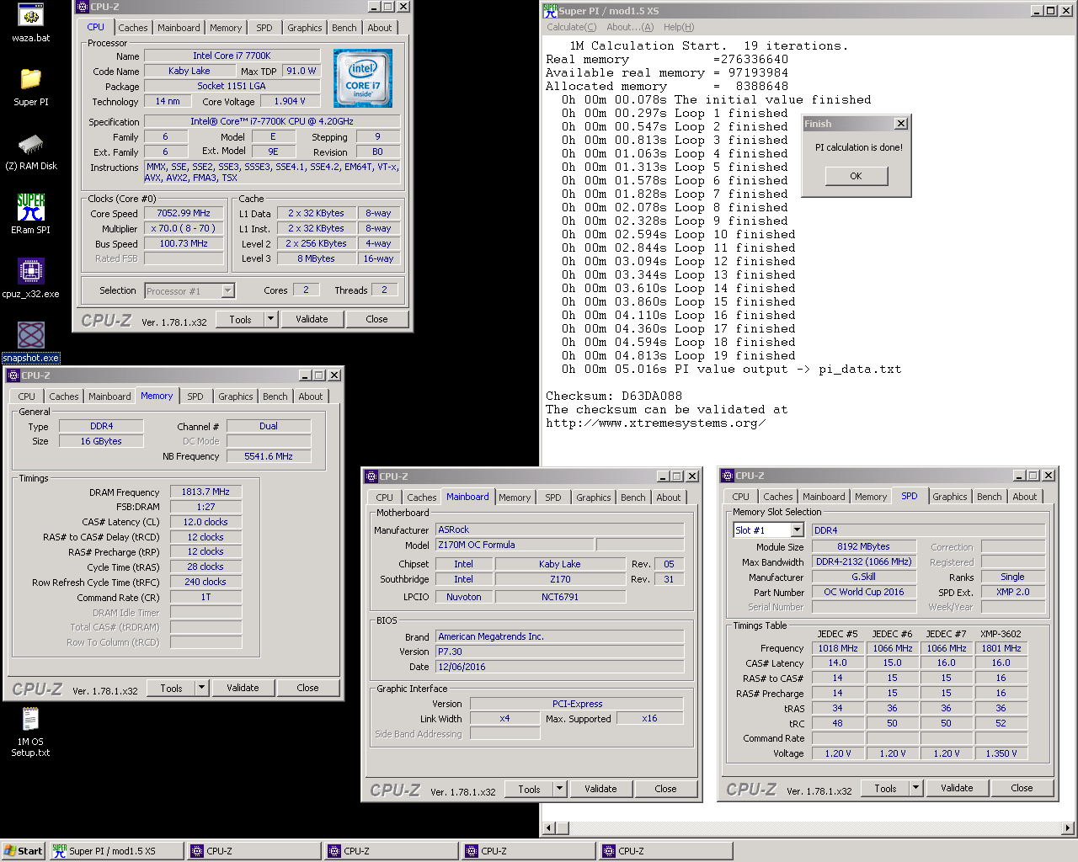Open the Tools dropdown arrow in Mainboard window

tap(559, 789)
